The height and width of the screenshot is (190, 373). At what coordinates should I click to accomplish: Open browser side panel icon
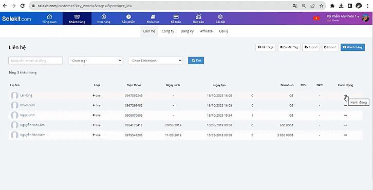pyautogui.click(x=350, y=6)
